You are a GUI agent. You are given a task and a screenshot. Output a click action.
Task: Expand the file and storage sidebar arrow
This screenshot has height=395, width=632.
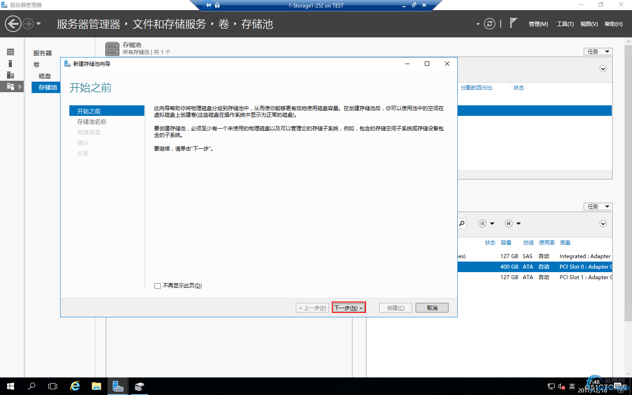[20, 87]
